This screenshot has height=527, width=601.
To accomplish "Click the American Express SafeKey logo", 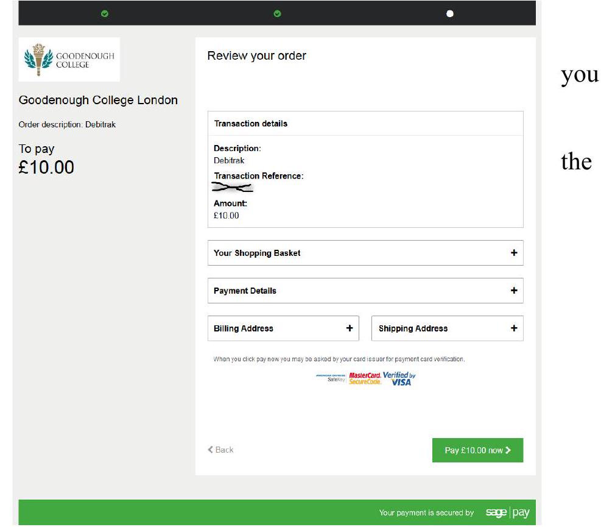I will (x=331, y=378).
